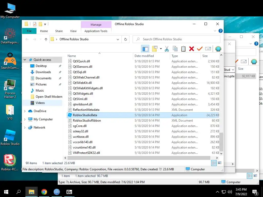Expand the OneDrive tree node

[x=25, y=111]
